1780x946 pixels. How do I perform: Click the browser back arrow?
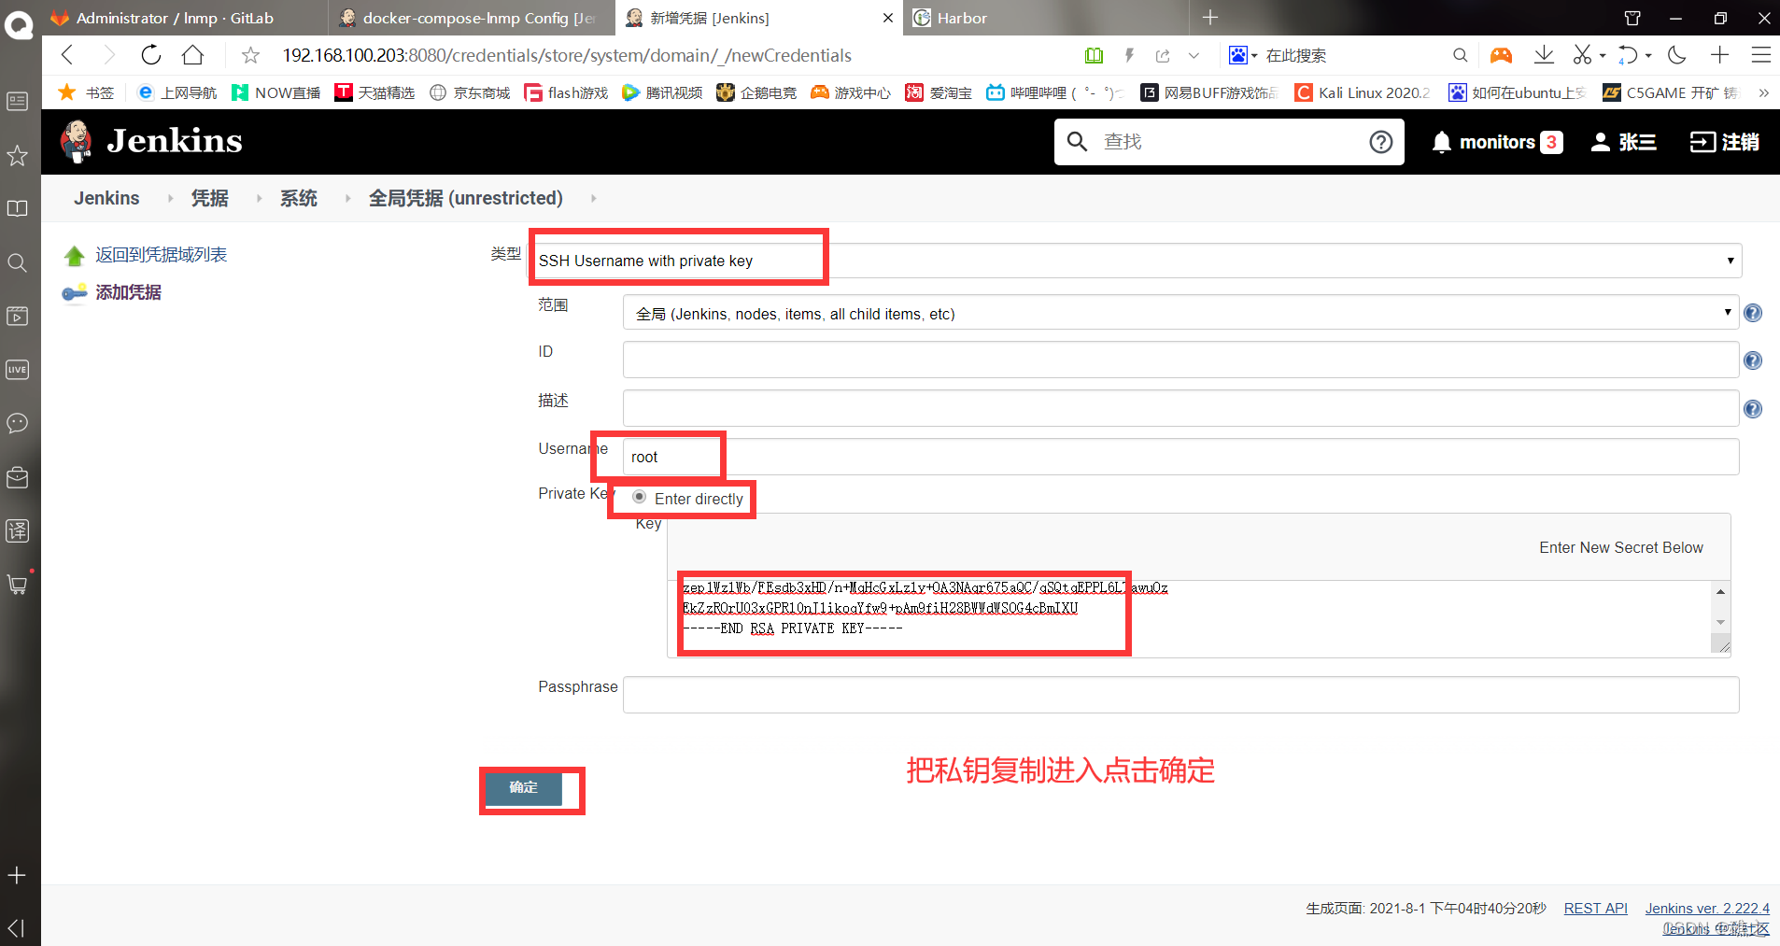67,55
